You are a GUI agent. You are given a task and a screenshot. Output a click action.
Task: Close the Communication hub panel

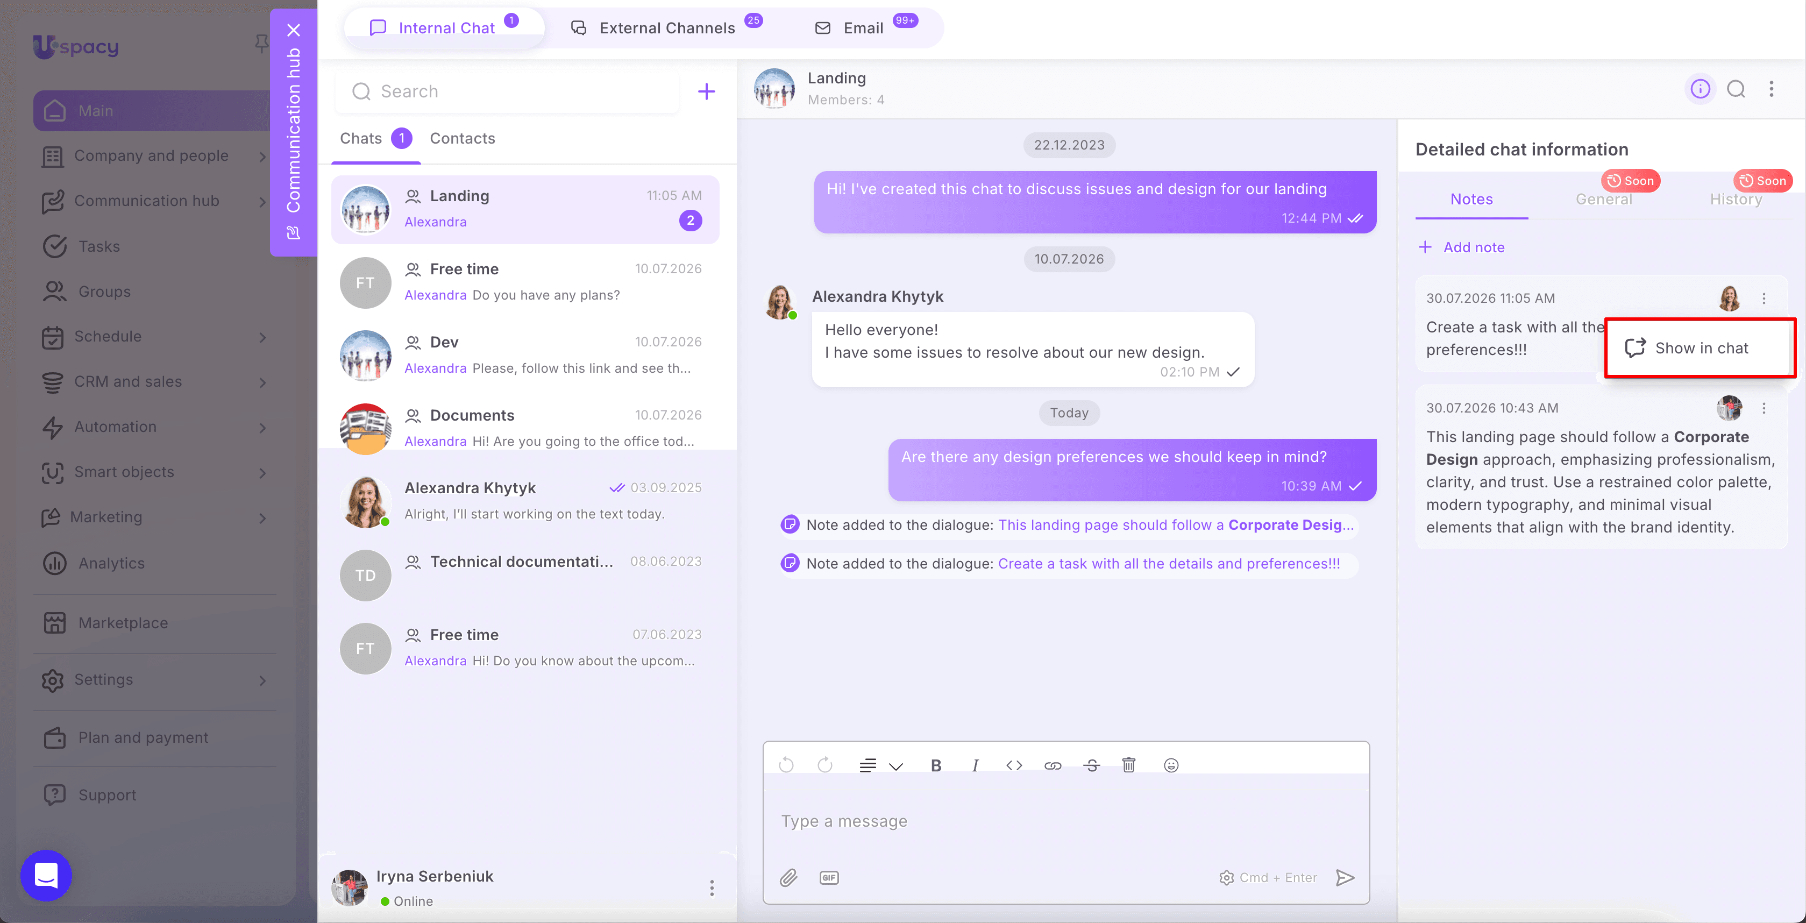click(294, 30)
